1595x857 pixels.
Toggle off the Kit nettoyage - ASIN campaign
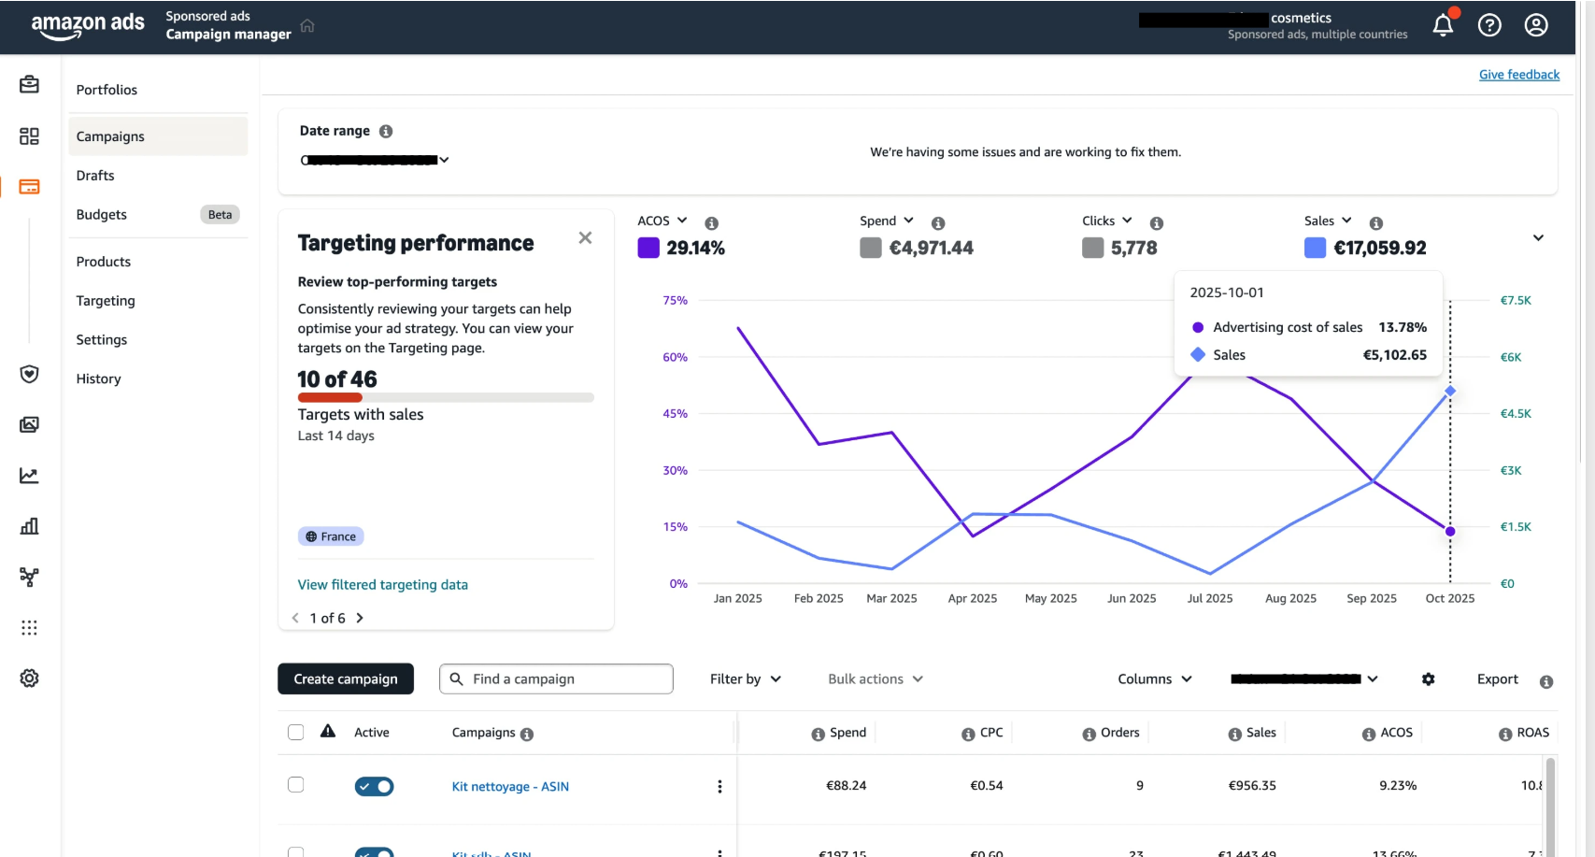tap(374, 787)
